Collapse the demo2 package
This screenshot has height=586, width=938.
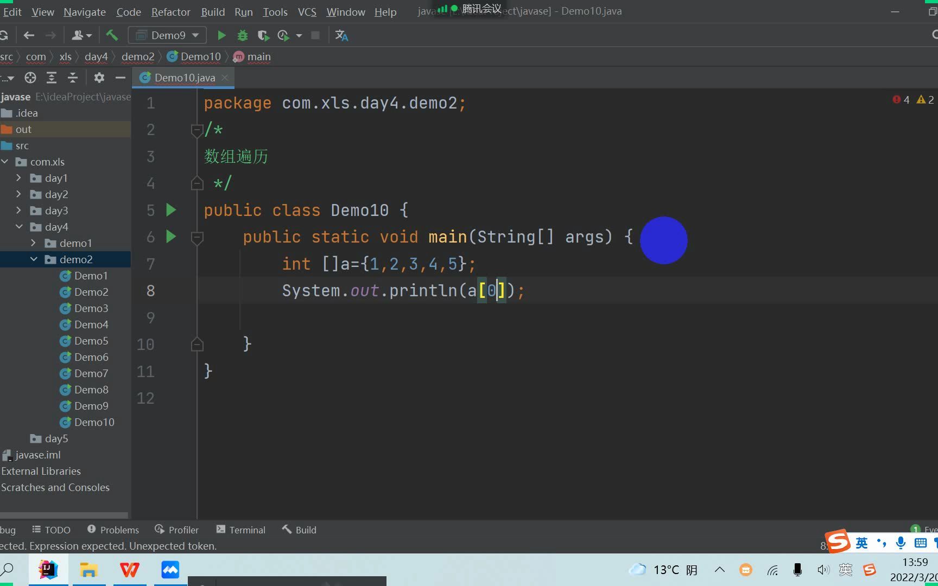(x=34, y=259)
